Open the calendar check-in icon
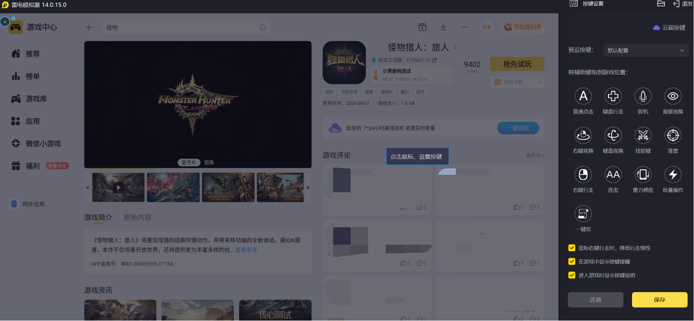Viewport: 694px width, 321px height. [422, 27]
